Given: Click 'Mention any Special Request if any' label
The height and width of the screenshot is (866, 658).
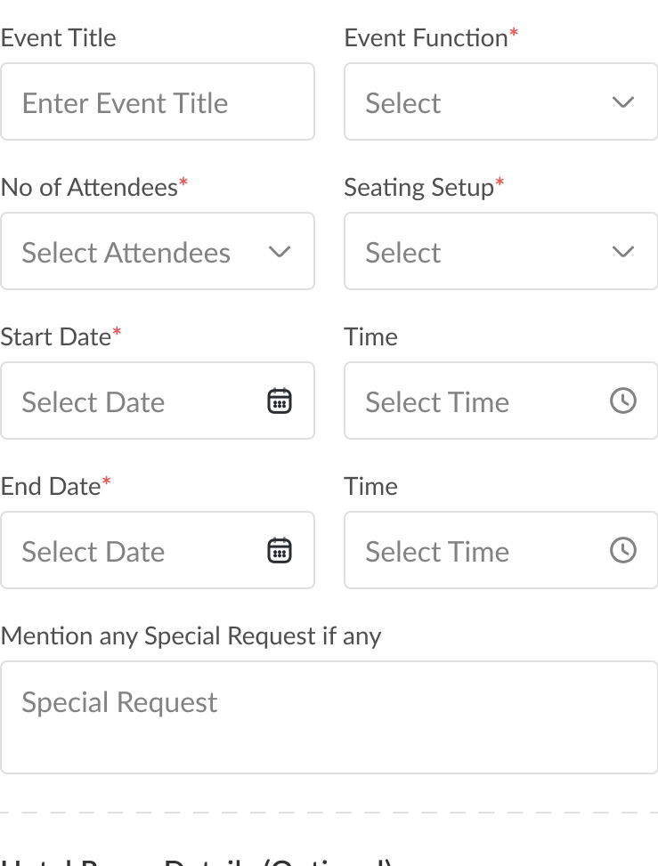Looking at the screenshot, I should 191,636.
